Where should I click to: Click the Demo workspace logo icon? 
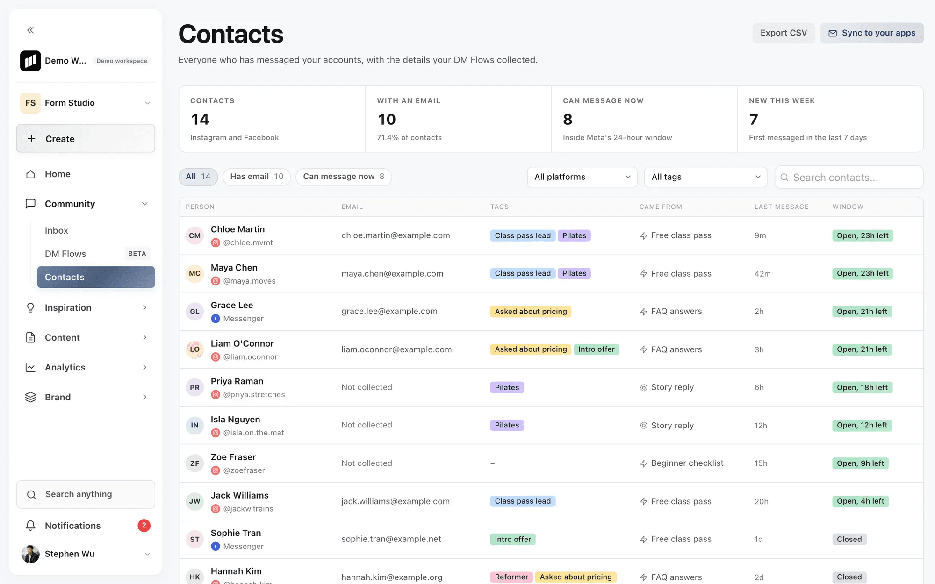coord(30,61)
